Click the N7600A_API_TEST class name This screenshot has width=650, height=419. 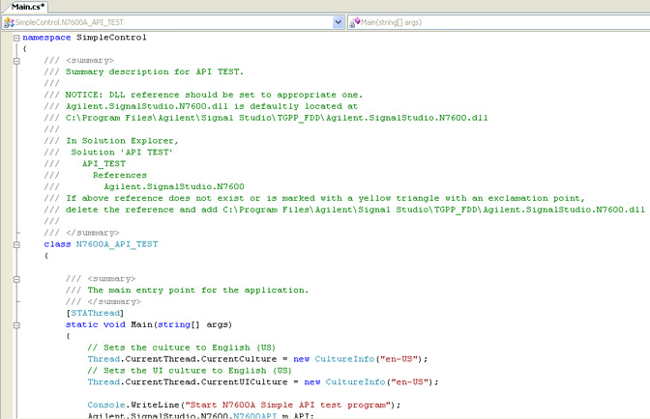coord(117,244)
